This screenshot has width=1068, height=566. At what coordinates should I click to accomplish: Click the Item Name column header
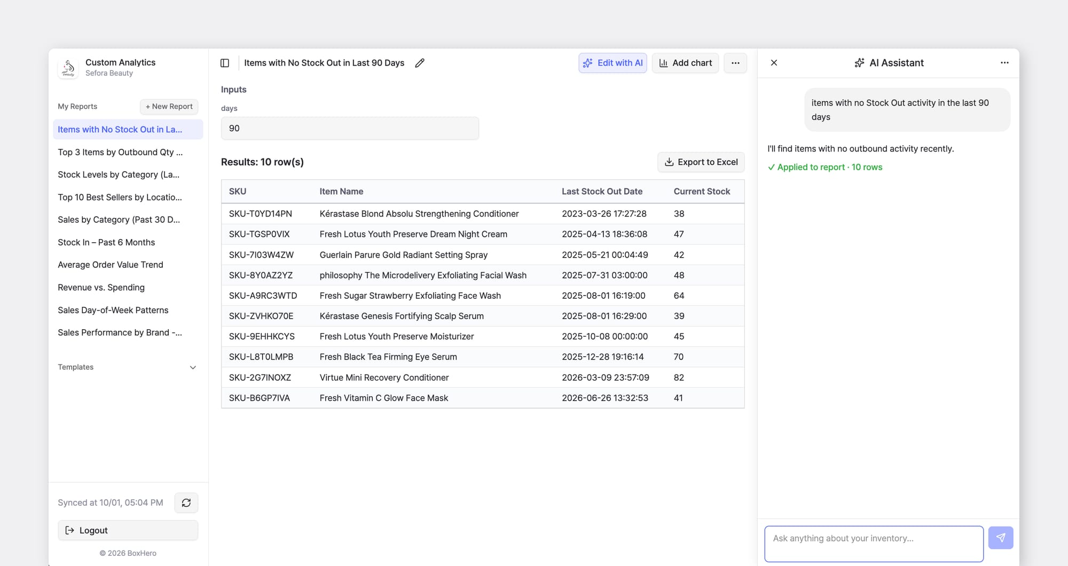tap(341, 192)
